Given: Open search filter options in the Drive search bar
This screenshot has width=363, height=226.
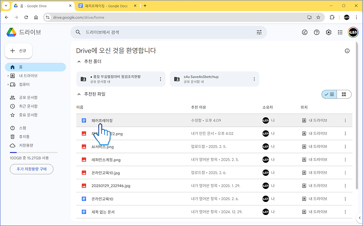Looking at the screenshot, I should 259,33.
